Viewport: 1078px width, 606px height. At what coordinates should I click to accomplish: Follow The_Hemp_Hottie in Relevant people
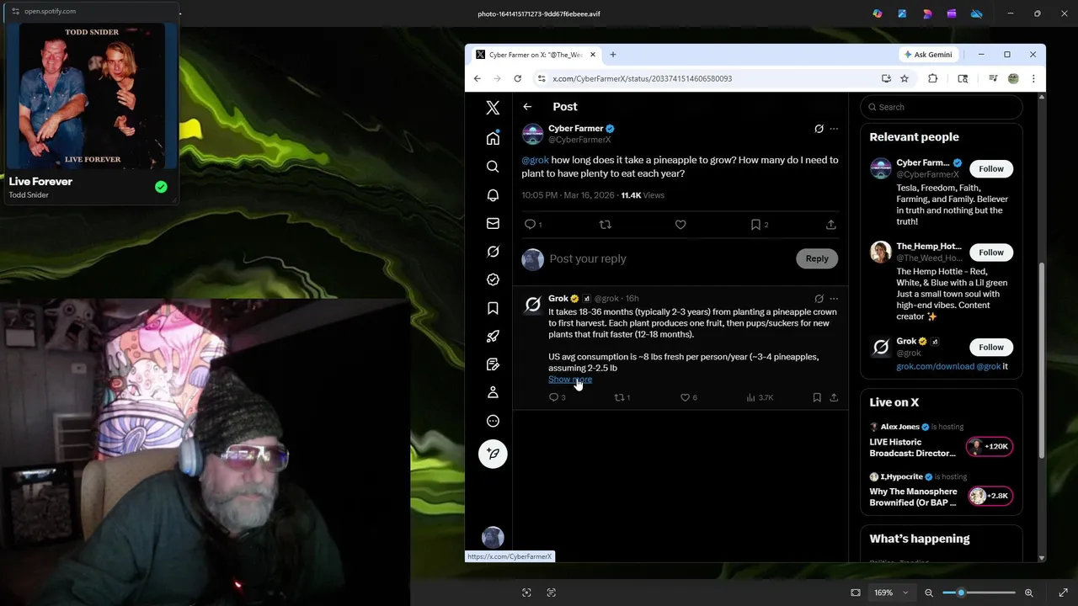click(991, 252)
